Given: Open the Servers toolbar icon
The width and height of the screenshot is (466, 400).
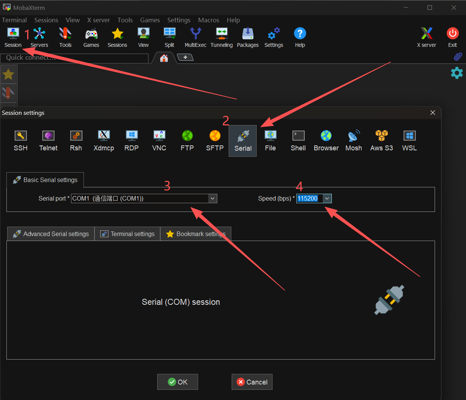Looking at the screenshot, I should (x=39, y=38).
